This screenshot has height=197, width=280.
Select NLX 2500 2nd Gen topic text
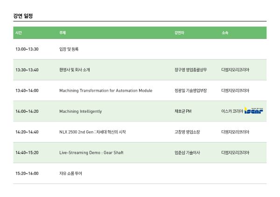tap(92, 132)
